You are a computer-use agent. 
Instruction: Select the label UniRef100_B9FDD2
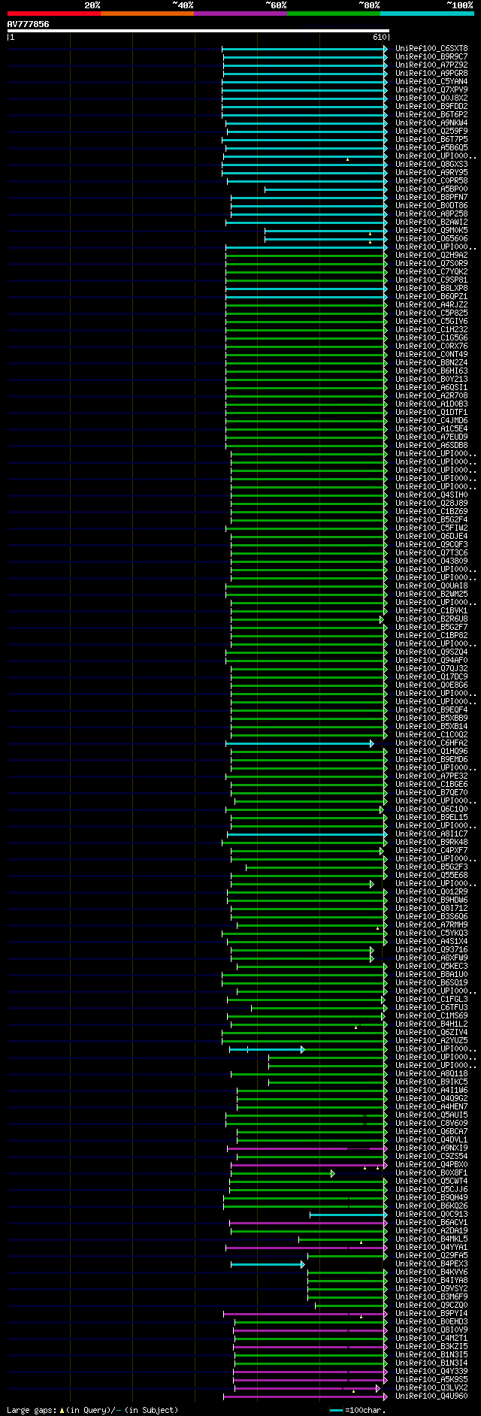pos(431,106)
